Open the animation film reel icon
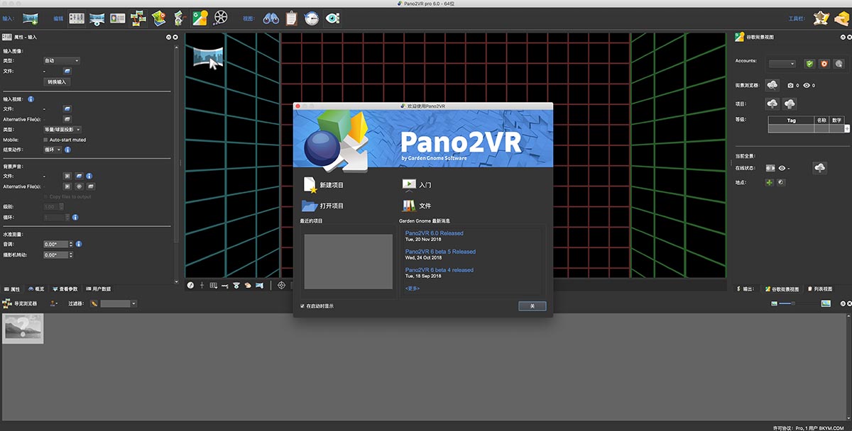852x431 pixels. (221, 18)
